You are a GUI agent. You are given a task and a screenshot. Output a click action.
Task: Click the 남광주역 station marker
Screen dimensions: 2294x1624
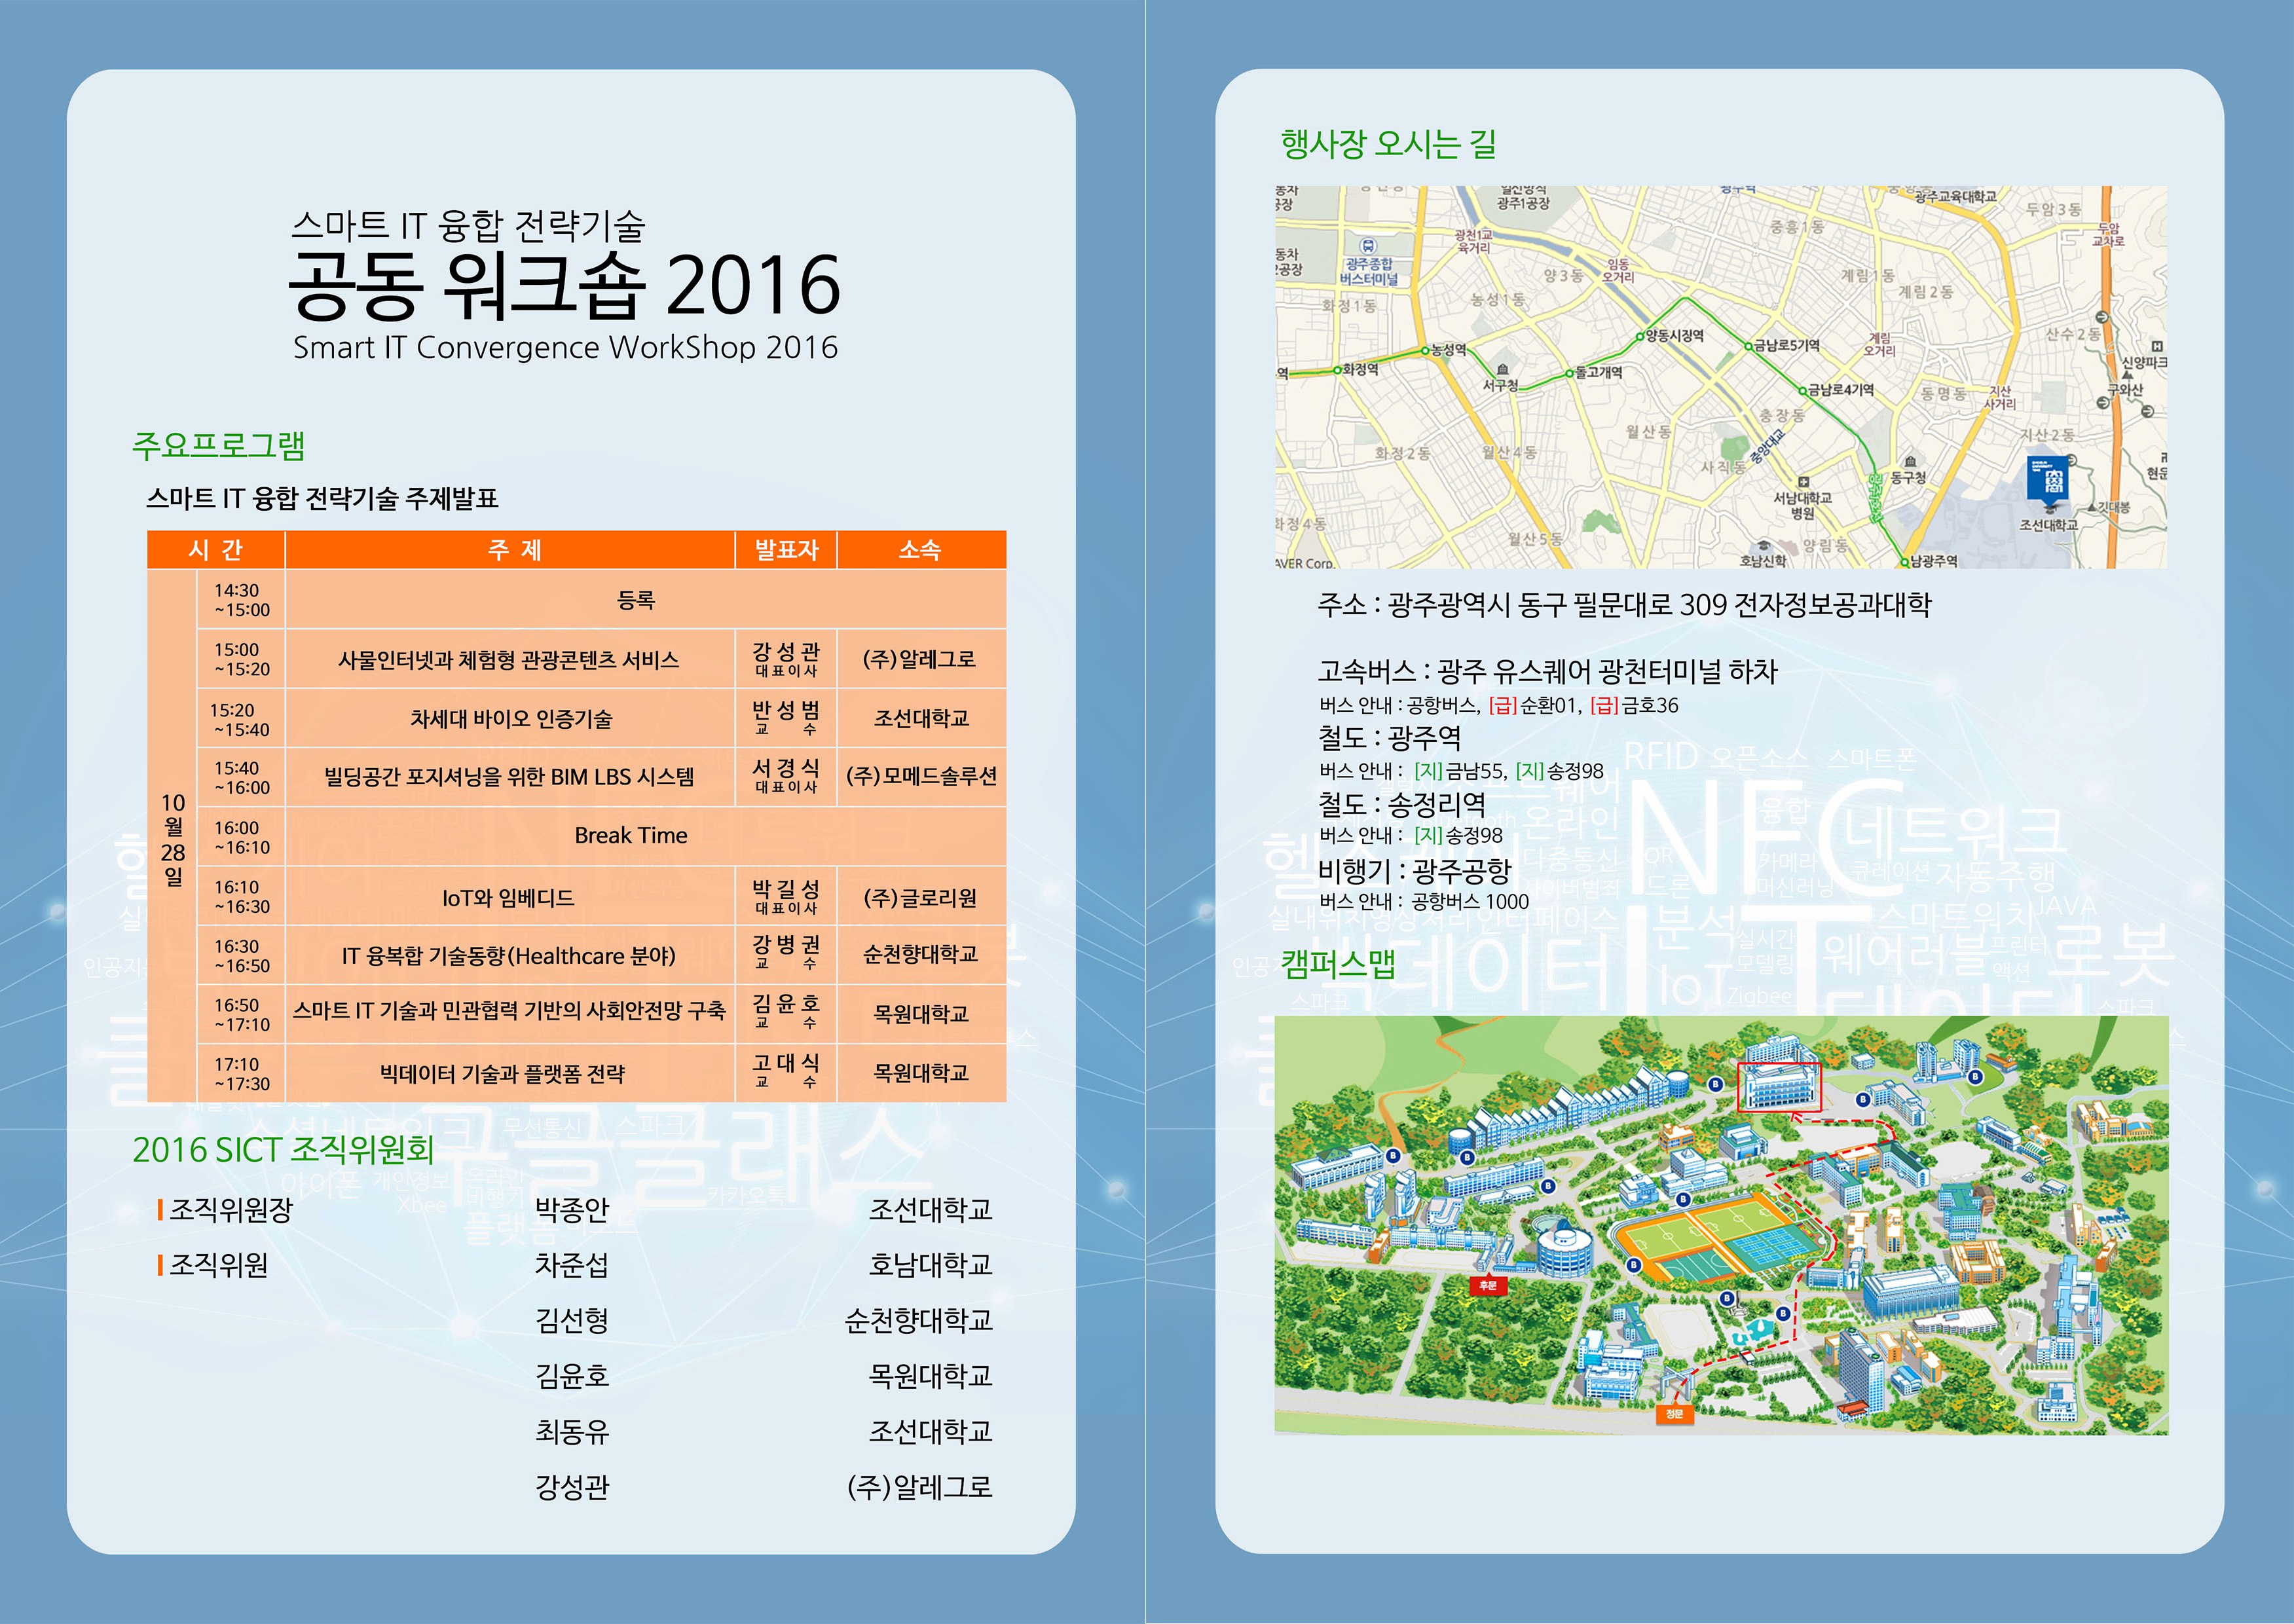tap(1905, 561)
